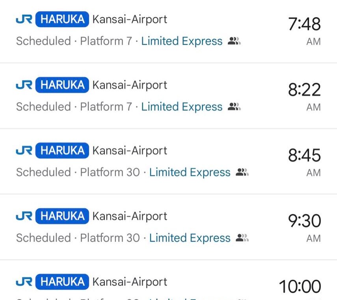Tap the JR logo on the 10:00 train
The image size is (337, 300).
click(24, 282)
